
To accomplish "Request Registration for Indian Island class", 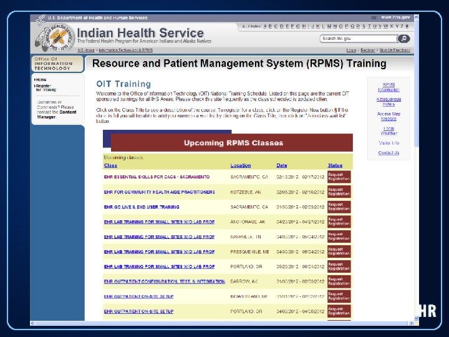I will pos(339,296).
